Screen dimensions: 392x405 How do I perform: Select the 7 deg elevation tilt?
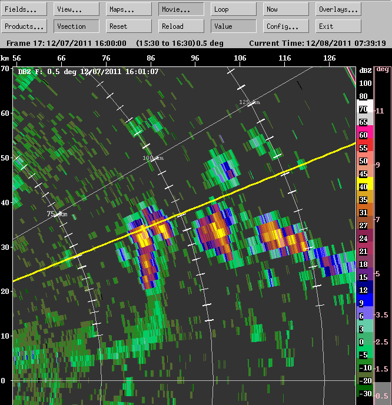378,220
